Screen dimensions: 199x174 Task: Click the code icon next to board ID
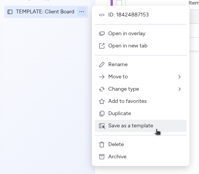tap(102, 15)
